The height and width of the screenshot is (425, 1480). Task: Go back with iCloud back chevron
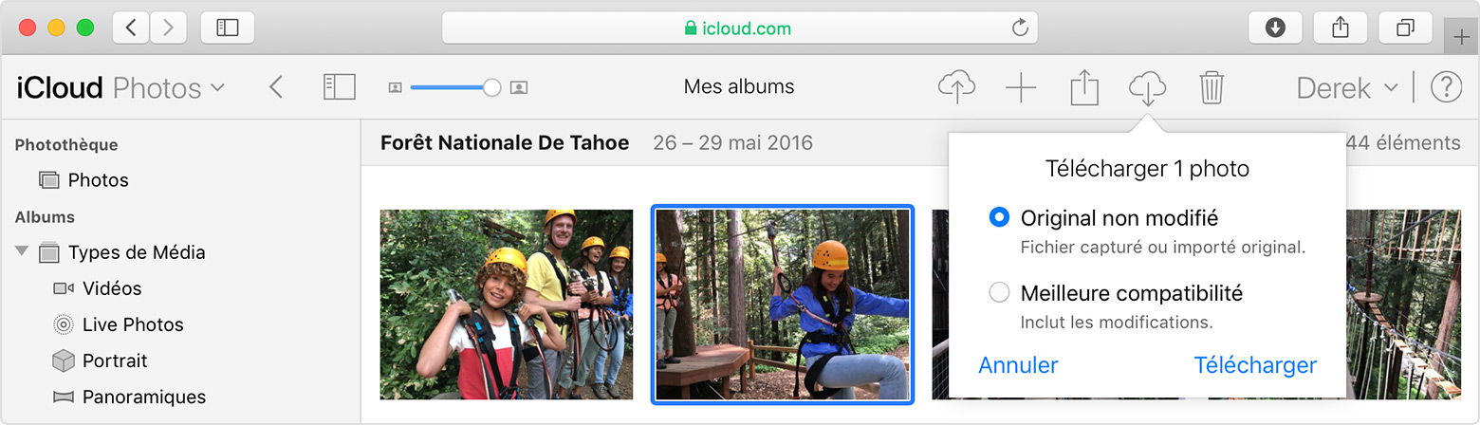coord(276,87)
